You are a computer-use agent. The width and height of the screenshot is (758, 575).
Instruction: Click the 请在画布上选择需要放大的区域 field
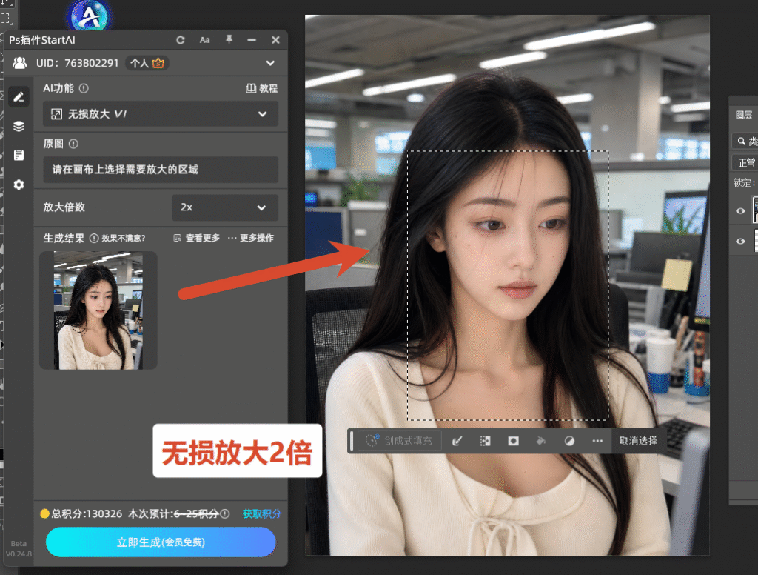tap(161, 170)
